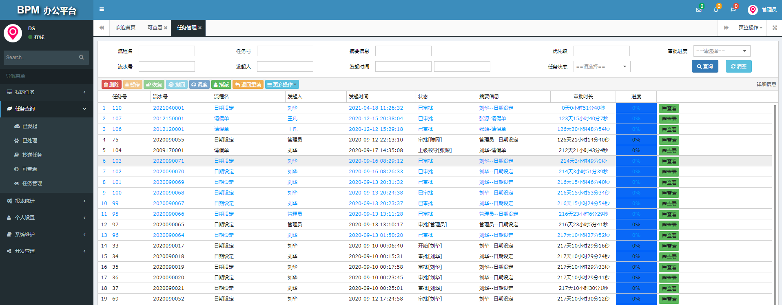The image size is (782, 305).
Task: Open the bell alerts icon
Action: click(x=716, y=9)
